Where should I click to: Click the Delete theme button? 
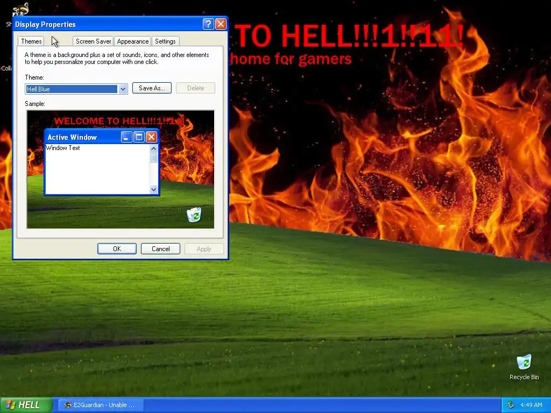(x=195, y=88)
